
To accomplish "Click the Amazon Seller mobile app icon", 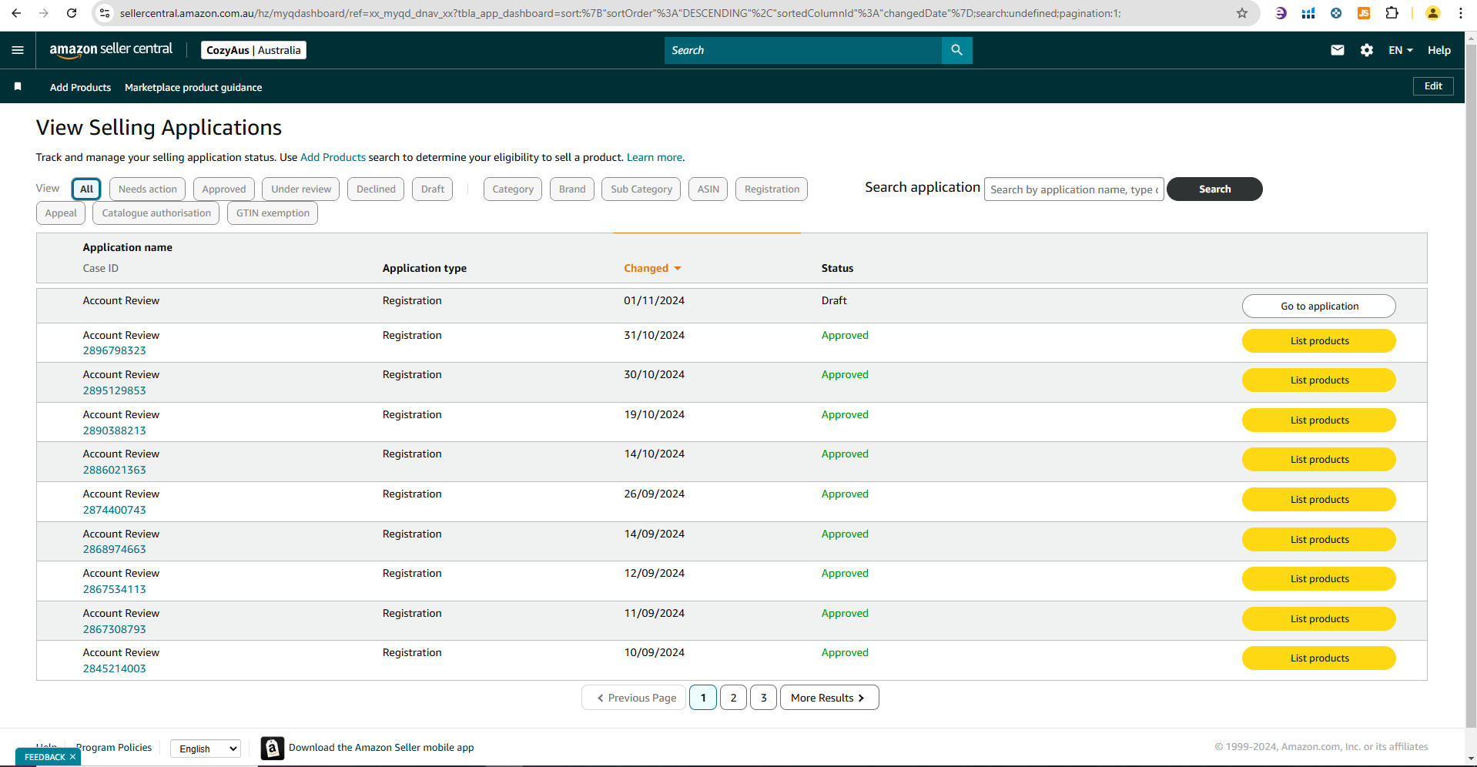I will pos(272,748).
